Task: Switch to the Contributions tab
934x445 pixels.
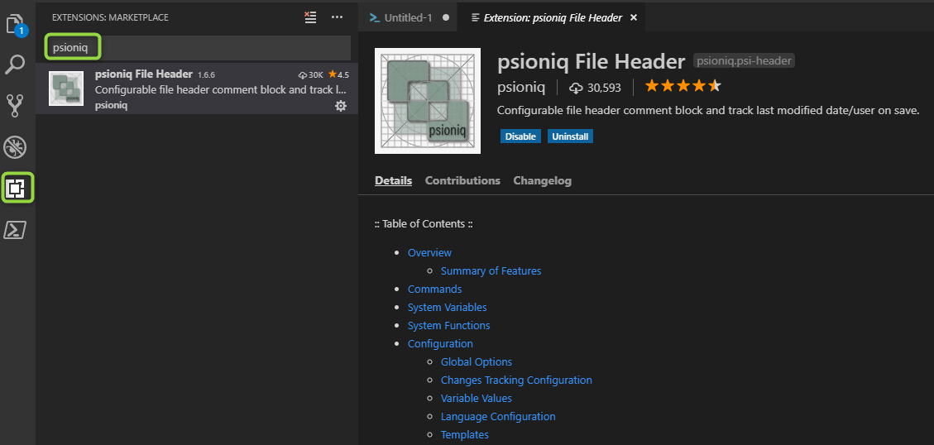Action: (462, 180)
